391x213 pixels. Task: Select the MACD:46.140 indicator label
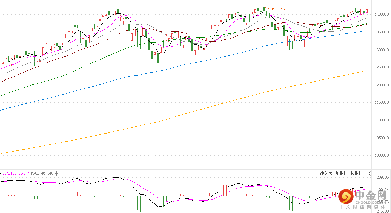(42, 174)
